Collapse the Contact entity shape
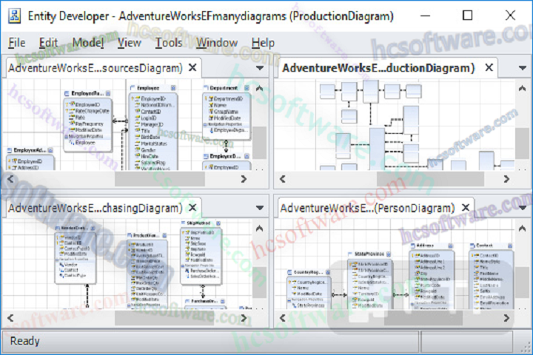 [x=510, y=246]
